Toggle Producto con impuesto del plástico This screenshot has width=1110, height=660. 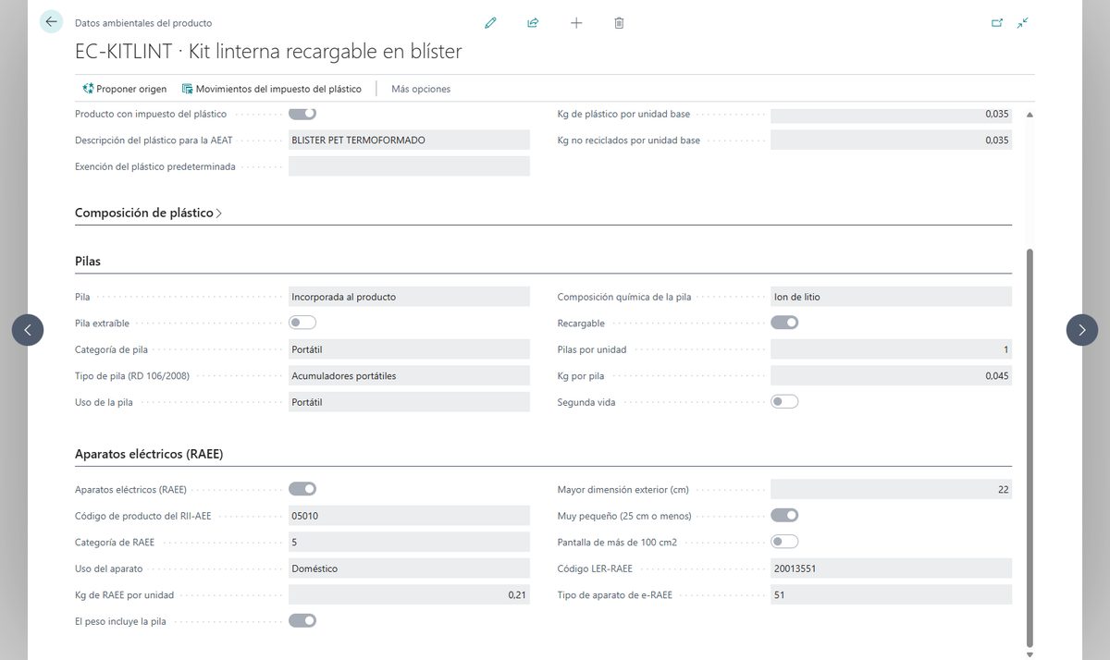point(302,114)
